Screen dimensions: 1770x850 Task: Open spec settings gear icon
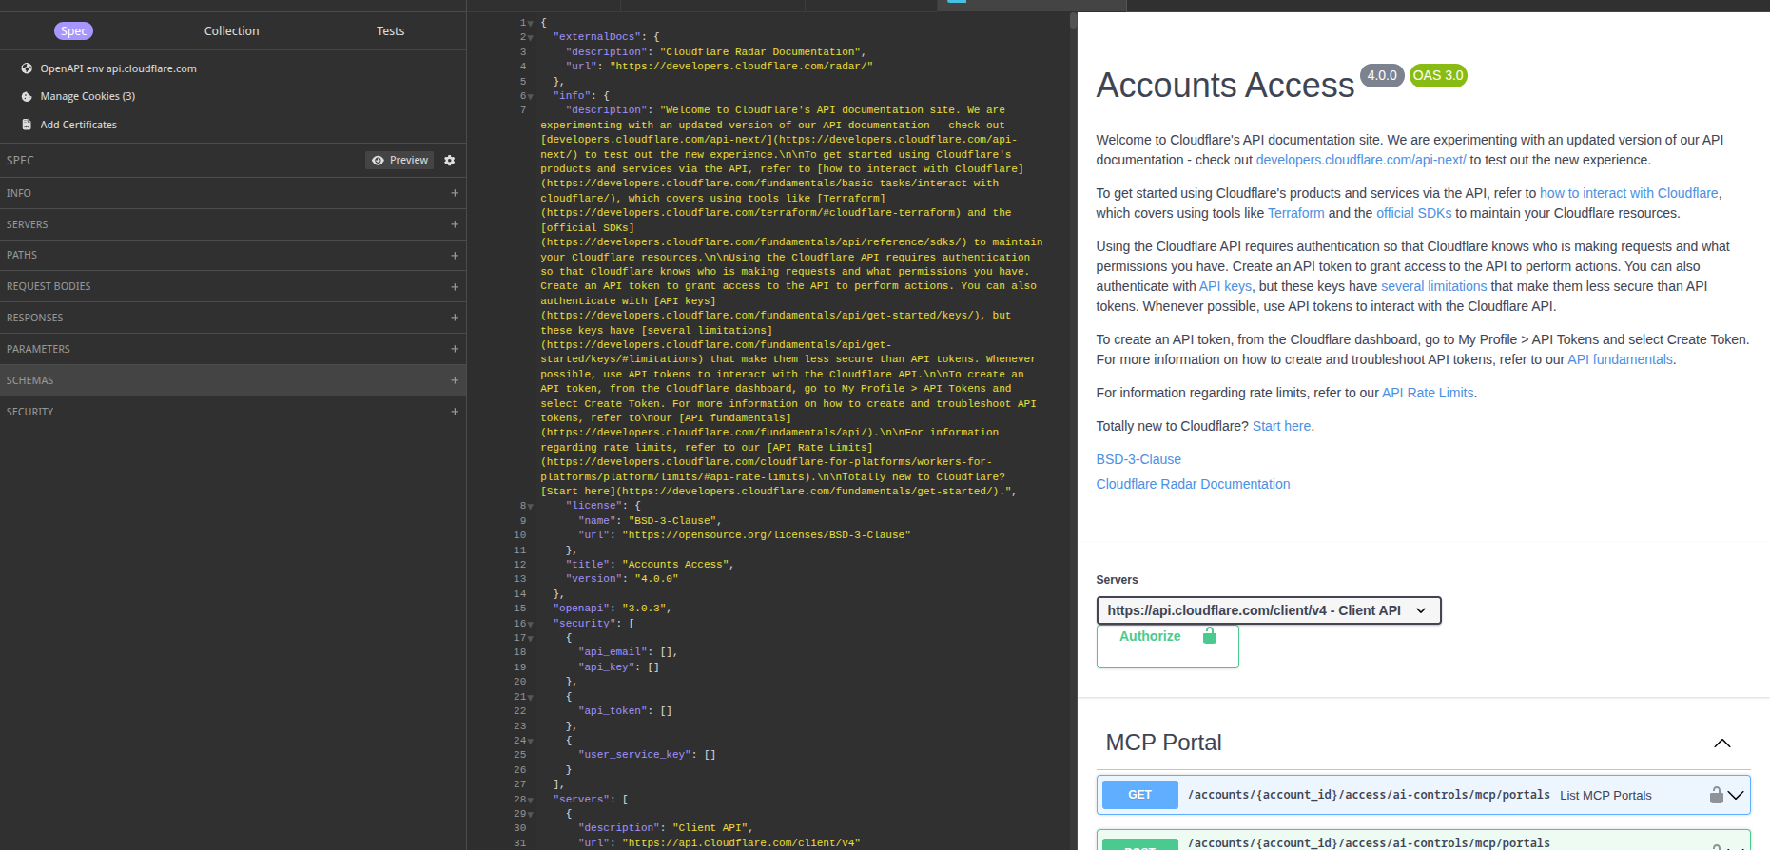coord(450,161)
